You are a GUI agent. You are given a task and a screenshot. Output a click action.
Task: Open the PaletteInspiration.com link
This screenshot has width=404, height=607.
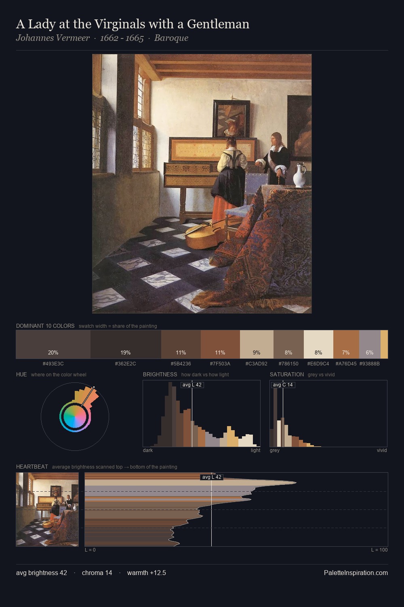pos(356,573)
